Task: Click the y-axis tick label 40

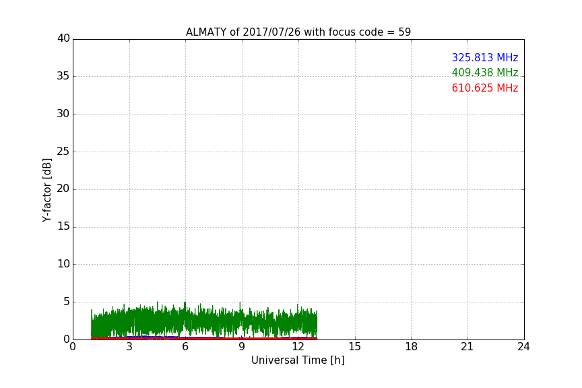Action: [x=63, y=38]
